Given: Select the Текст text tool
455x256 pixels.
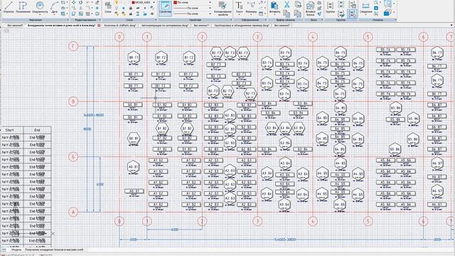Looking at the screenshot, I should tap(239, 7).
